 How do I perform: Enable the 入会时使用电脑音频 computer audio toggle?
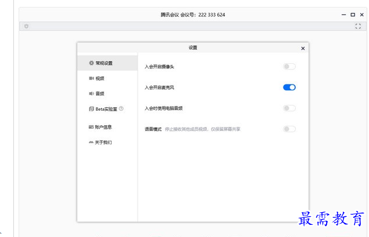[289, 108]
